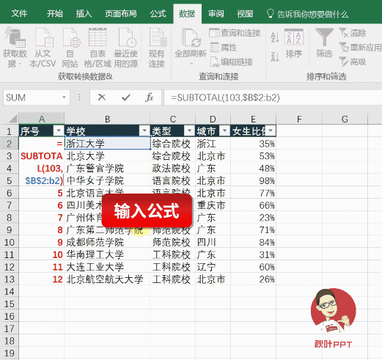Click the 重新应用 filter button
Image resolution: width=382 pixels, height=360 pixels.
pyautogui.click(x=360, y=48)
